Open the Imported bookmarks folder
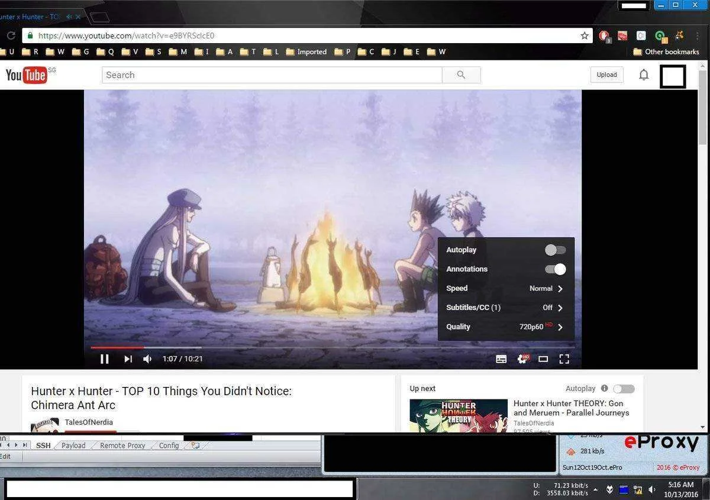710x500 pixels. pyautogui.click(x=306, y=52)
